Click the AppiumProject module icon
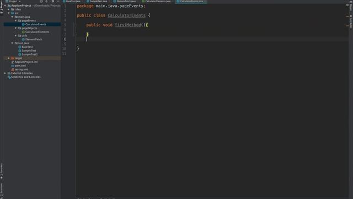The width and height of the screenshot is (353, 199). click(9, 6)
